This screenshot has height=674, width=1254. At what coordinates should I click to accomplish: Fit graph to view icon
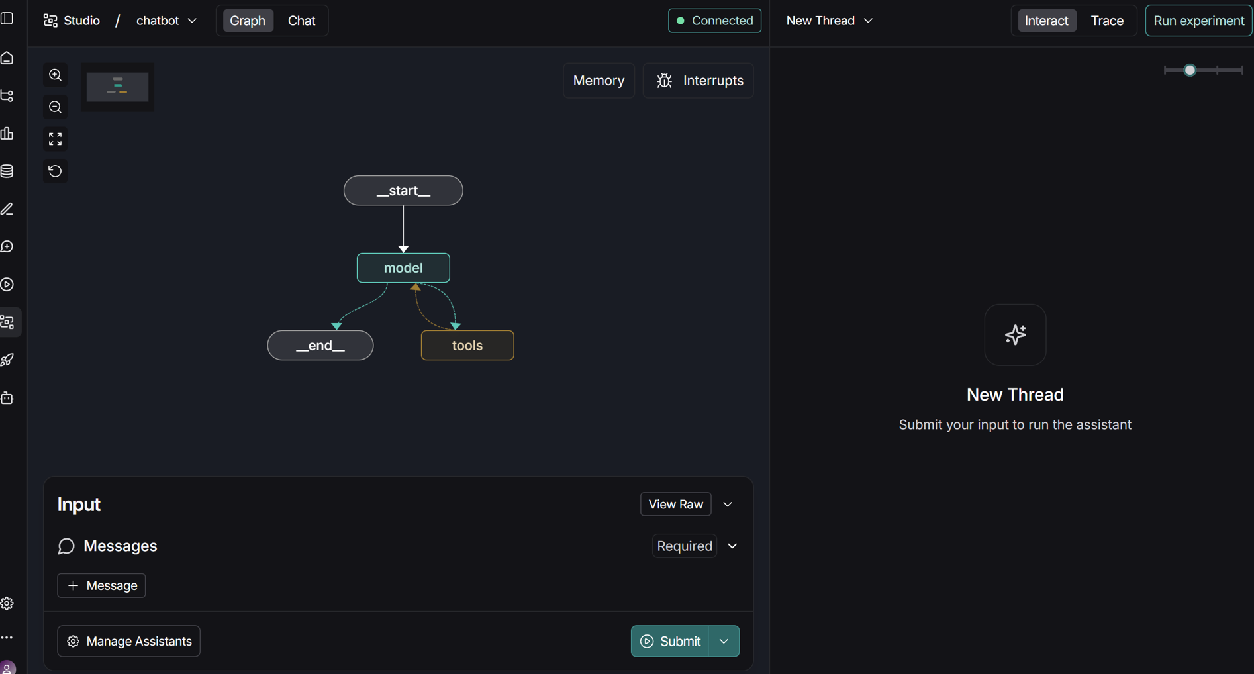click(56, 139)
